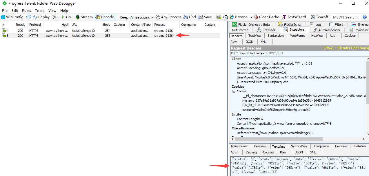Click the Tearoff toolbar button
369x176 pixels.
(x=319, y=17)
